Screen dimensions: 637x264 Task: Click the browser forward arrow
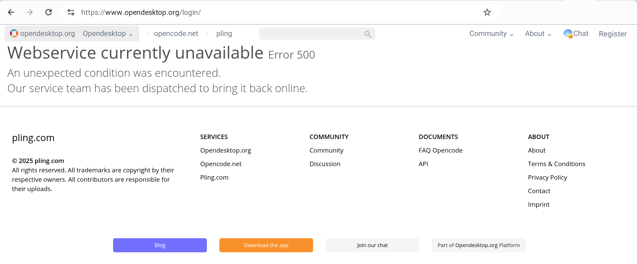(30, 12)
